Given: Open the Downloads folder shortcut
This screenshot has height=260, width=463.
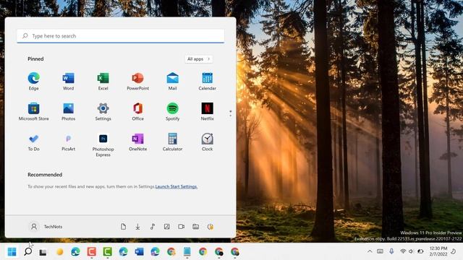Looking at the screenshot, I should [138, 226].
